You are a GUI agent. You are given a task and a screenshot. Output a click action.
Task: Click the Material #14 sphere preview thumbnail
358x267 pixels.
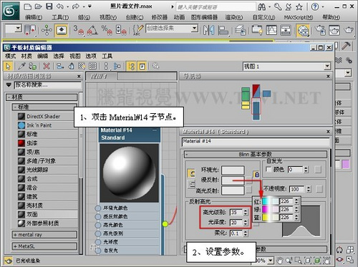click(x=129, y=173)
